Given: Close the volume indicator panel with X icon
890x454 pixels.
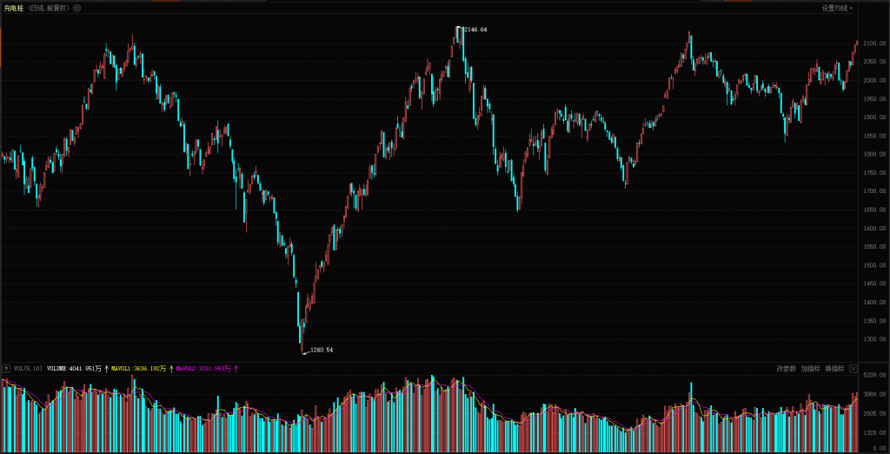Looking at the screenshot, I should [853, 369].
